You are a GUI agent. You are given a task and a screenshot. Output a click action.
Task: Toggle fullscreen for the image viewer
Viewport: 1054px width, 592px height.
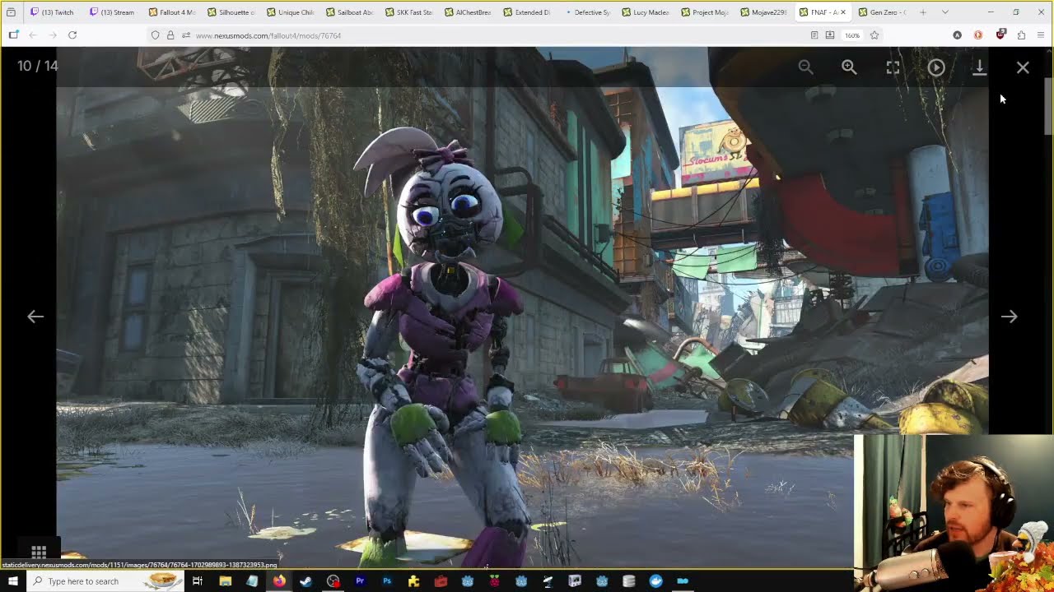pos(893,67)
